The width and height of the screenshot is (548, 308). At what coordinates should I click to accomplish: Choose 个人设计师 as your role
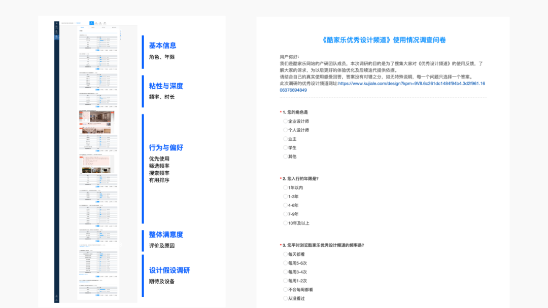pos(286,130)
